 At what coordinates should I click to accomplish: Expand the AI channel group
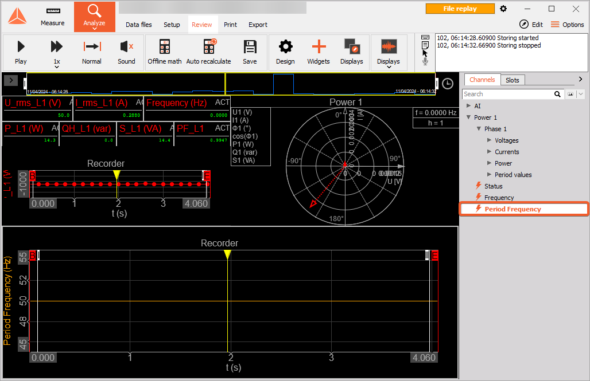coord(469,106)
